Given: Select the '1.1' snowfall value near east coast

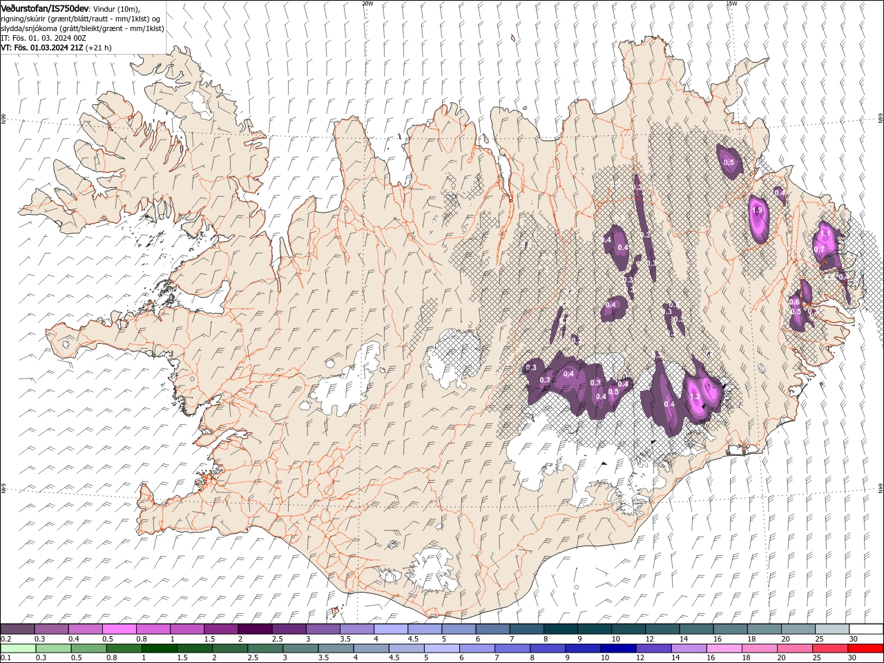Looking at the screenshot, I should pos(825,235).
